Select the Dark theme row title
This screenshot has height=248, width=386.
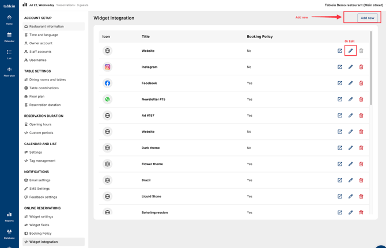(x=150, y=148)
